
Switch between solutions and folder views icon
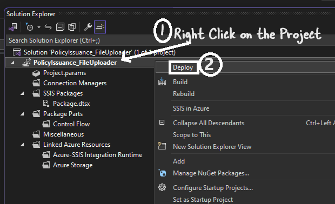tap(13, 27)
